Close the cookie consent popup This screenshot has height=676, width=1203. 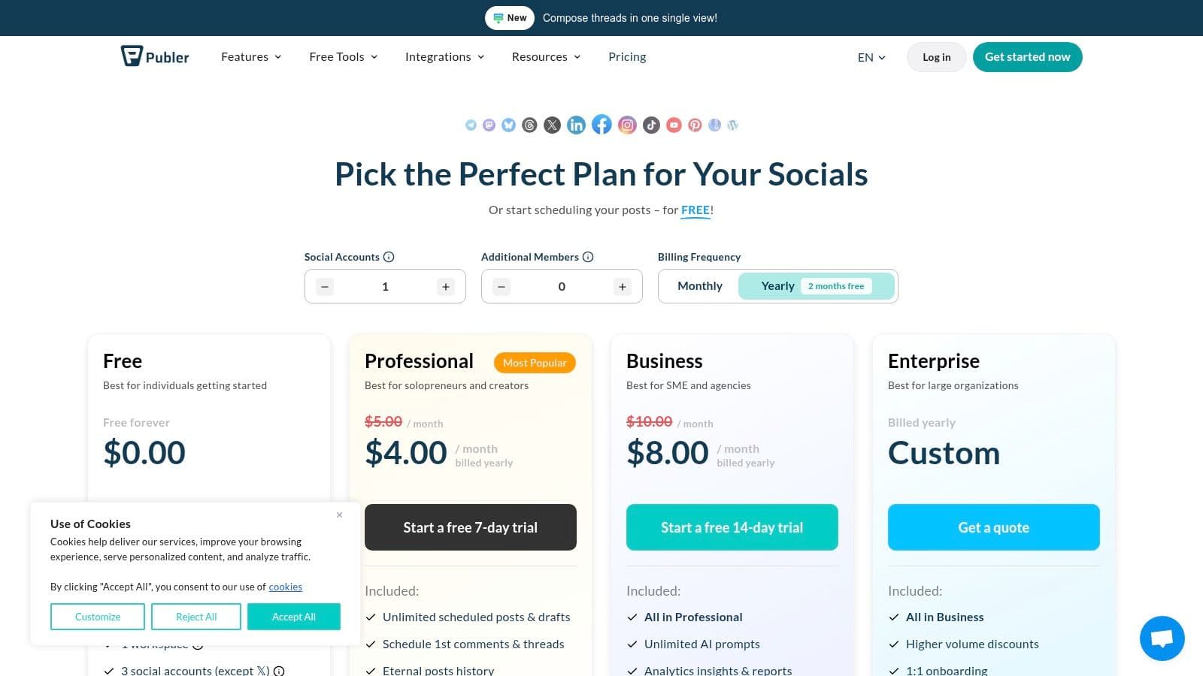340,515
